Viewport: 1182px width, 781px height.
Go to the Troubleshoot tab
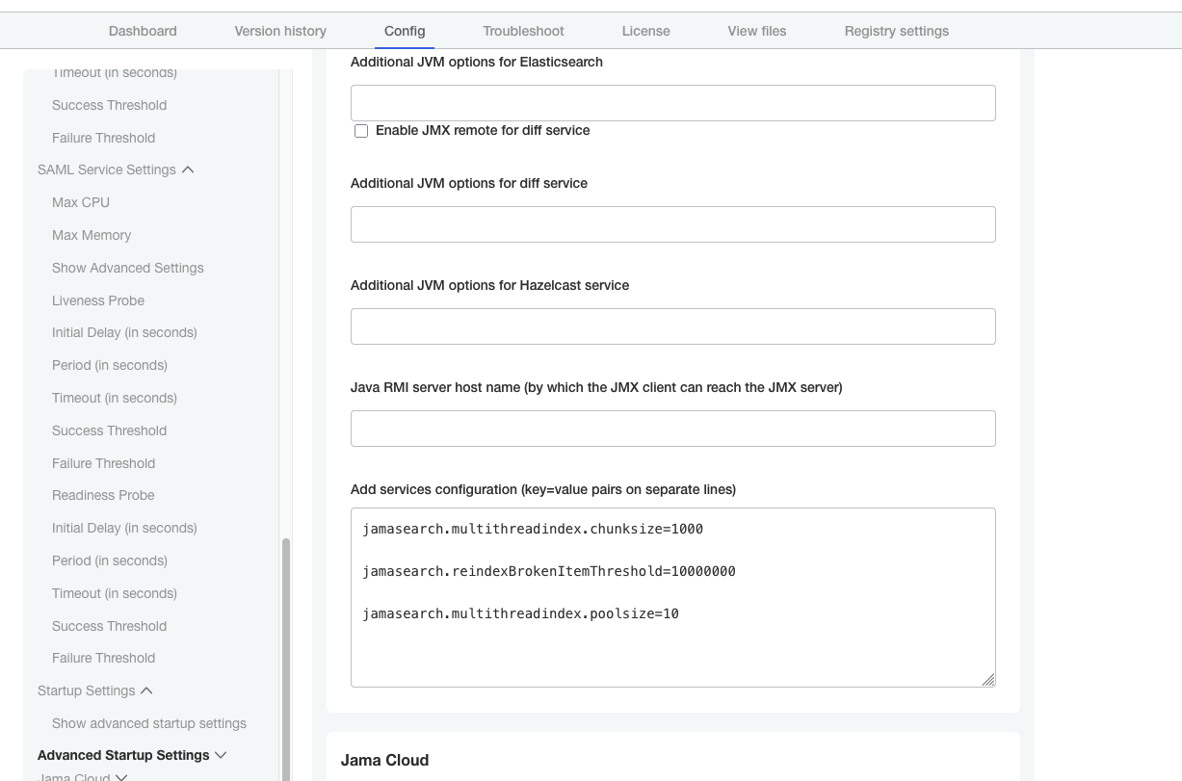523,31
